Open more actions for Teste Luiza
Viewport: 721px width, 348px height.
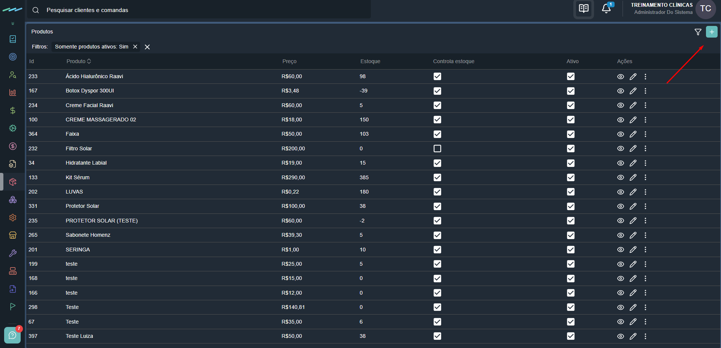click(x=645, y=336)
